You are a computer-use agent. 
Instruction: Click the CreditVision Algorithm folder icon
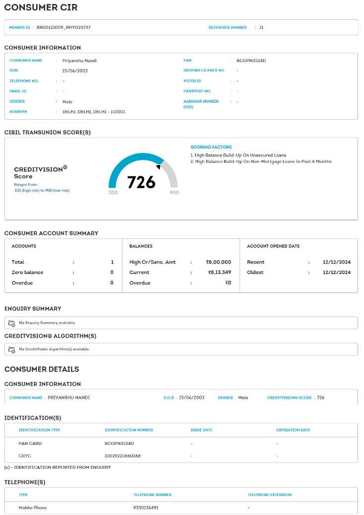pos(11,350)
